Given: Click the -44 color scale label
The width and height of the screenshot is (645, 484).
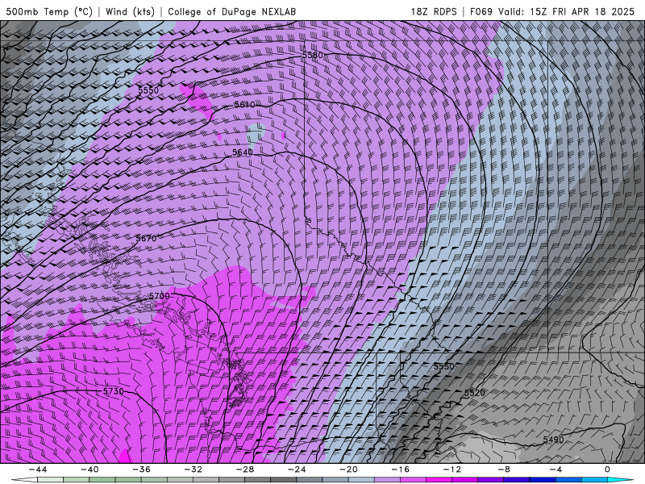Looking at the screenshot, I should click(38, 469).
